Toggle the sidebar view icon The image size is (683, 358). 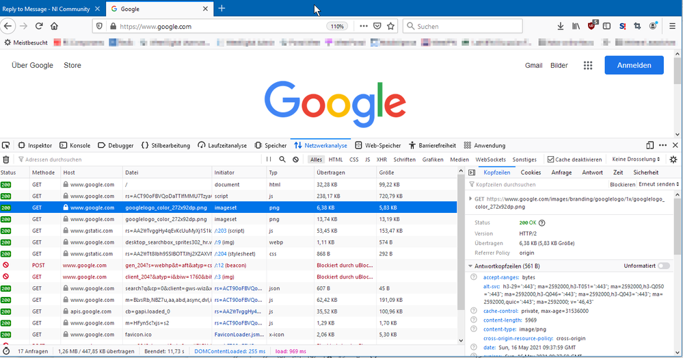coord(607,26)
